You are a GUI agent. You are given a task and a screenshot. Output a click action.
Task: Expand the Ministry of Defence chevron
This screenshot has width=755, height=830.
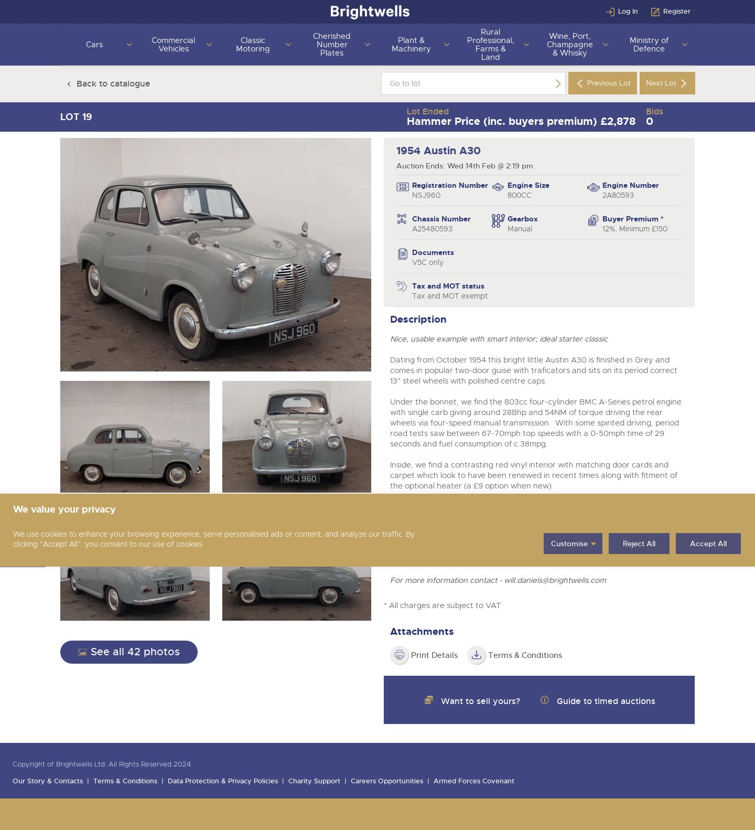click(x=685, y=45)
